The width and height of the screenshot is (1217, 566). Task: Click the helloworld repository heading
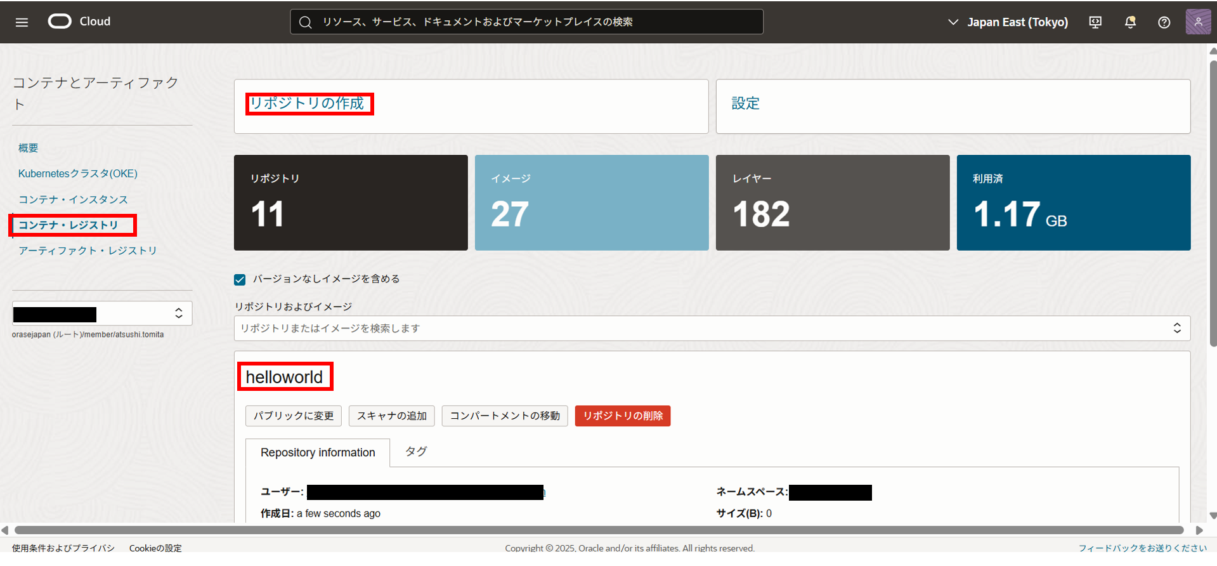point(284,377)
